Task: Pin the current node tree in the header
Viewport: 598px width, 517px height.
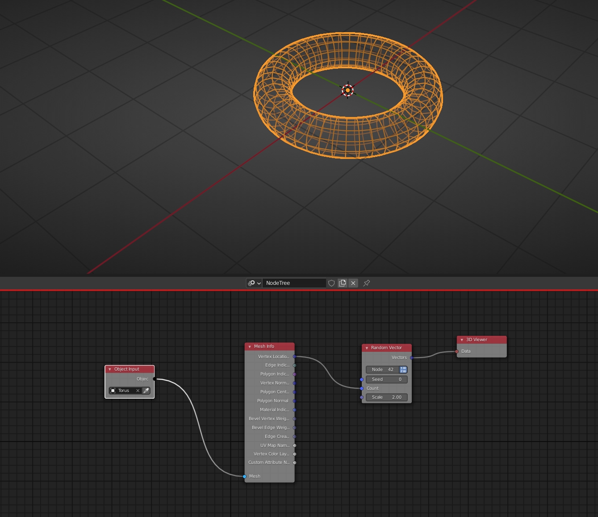Action: (366, 283)
